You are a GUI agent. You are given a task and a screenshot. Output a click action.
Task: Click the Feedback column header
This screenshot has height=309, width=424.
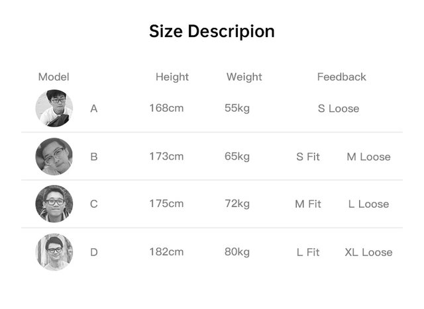pyautogui.click(x=342, y=77)
